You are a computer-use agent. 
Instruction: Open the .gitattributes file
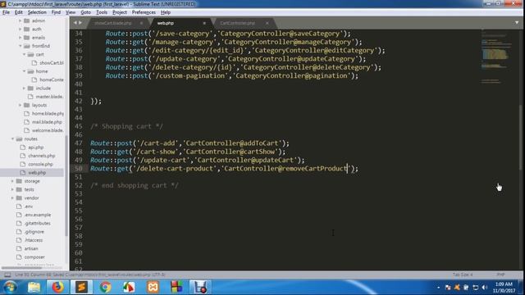[37, 223]
